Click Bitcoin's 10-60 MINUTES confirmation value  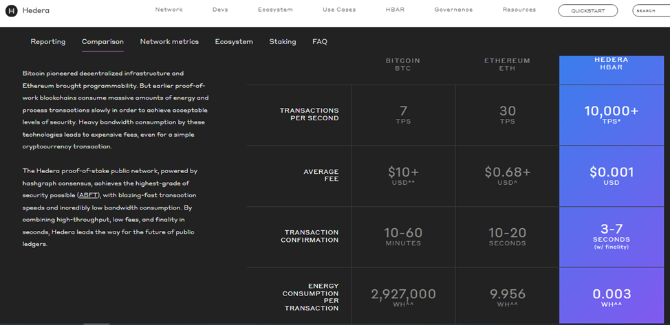[x=403, y=236]
